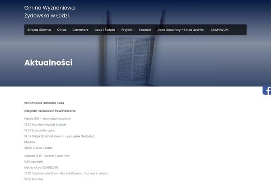Click the Maariw line

pos(30,142)
